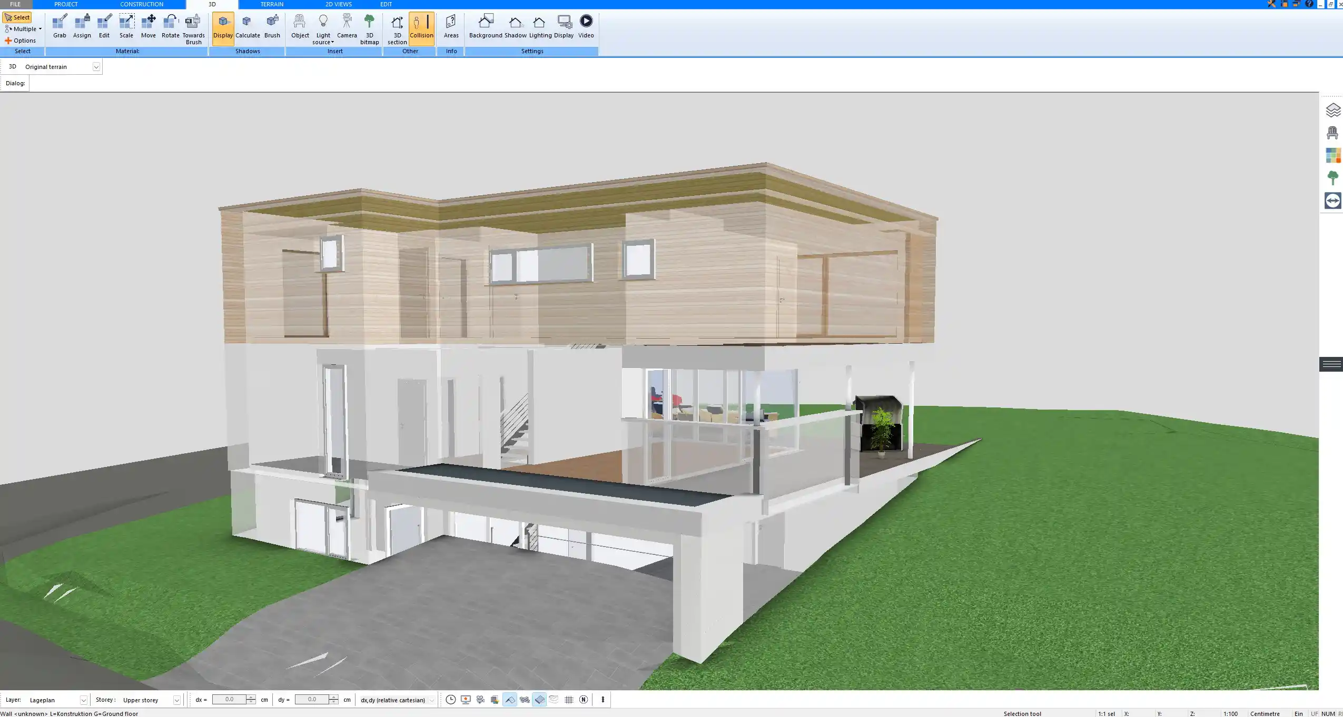
Task: Choose the Scale material tool
Action: point(126,26)
